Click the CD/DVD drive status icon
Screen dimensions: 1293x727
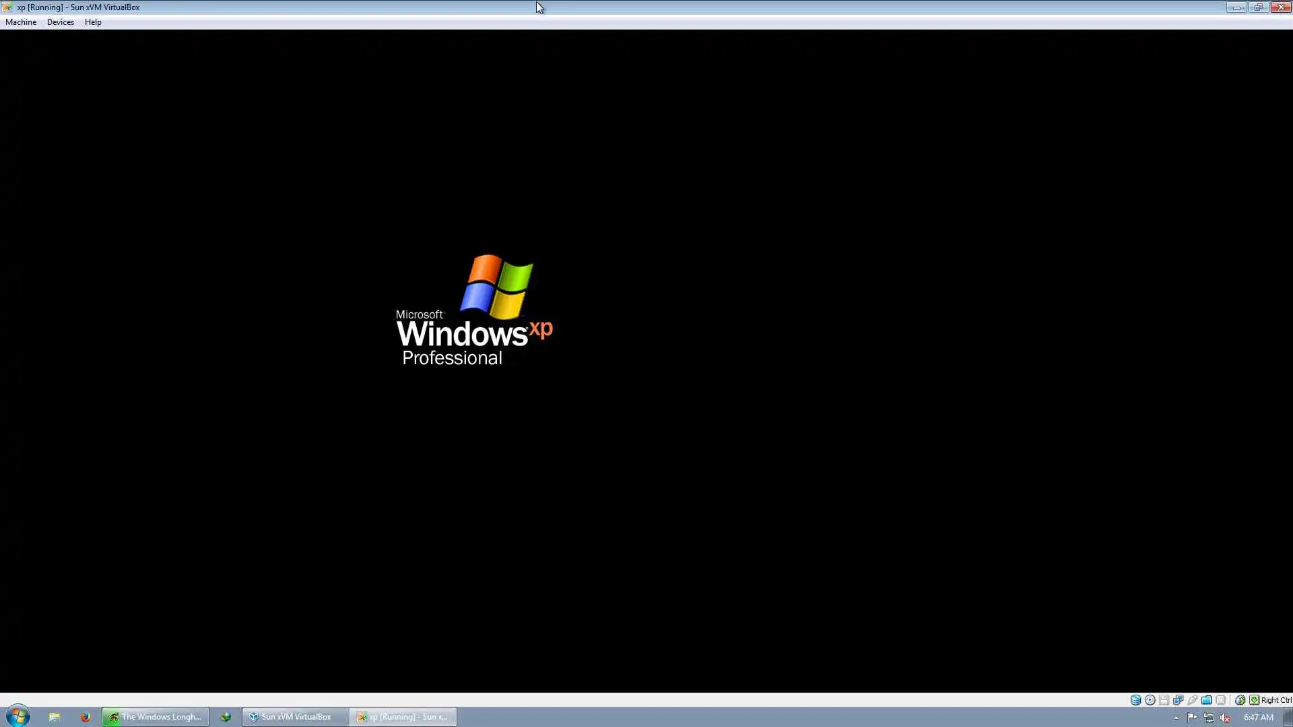(x=1150, y=700)
